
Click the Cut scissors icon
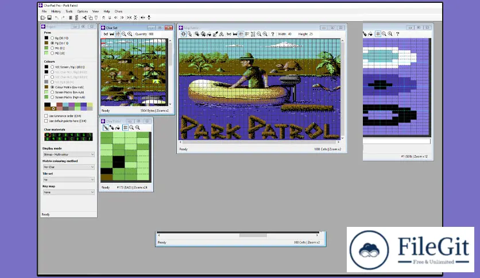(x=84, y=18)
